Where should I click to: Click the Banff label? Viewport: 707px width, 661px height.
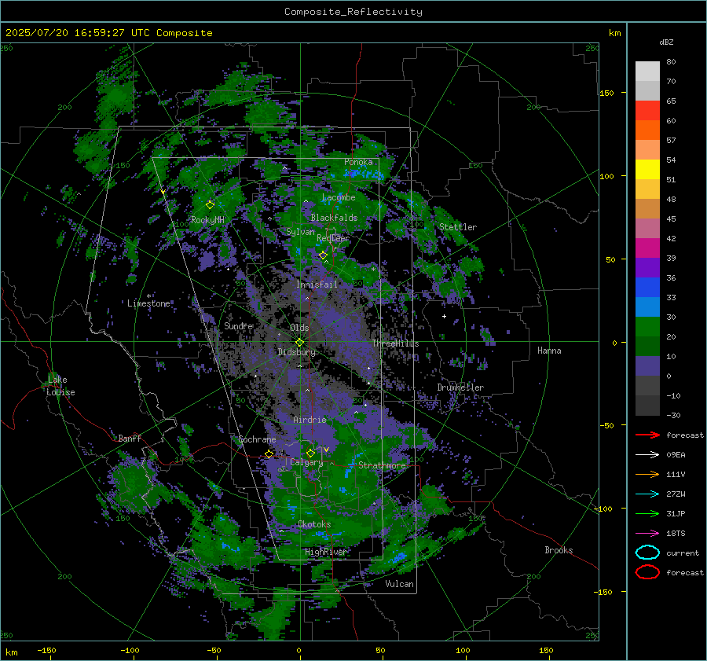(x=130, y=439)
